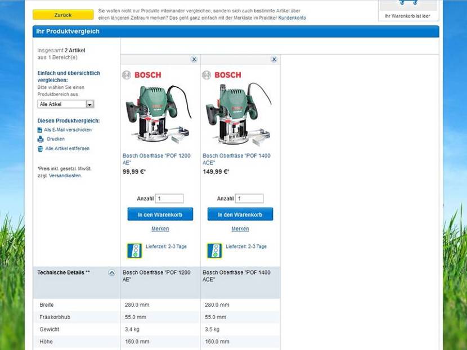Focus the Anzahl field for POF 1400 ACE

click(x=249, y=199)
